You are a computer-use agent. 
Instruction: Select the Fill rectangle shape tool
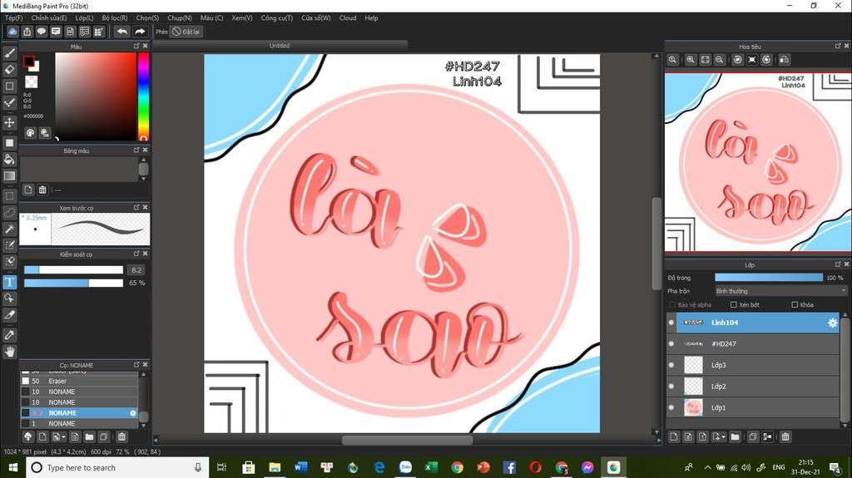(x=9, y=143)
